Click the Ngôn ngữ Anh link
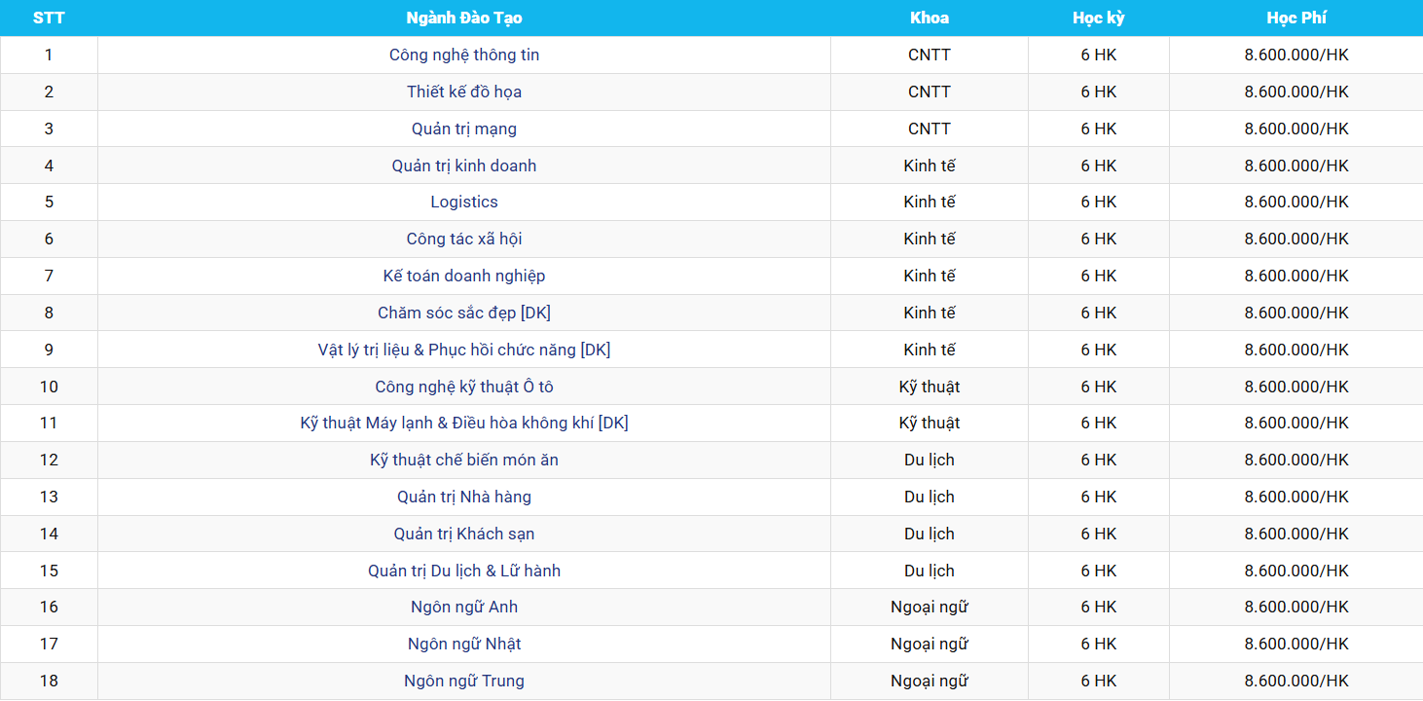Image resolution: width=1423 pixels, height=701 pixels. point(464,608)
